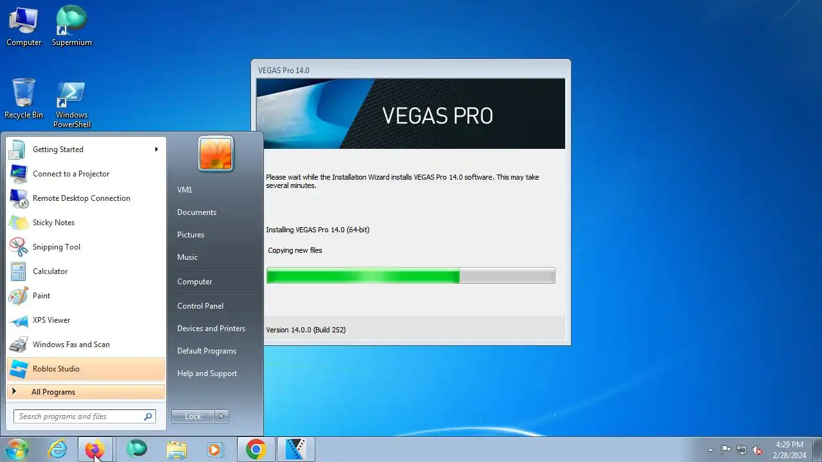
Task: Open Music from the Start menu
Action: [x=188, y=257]
